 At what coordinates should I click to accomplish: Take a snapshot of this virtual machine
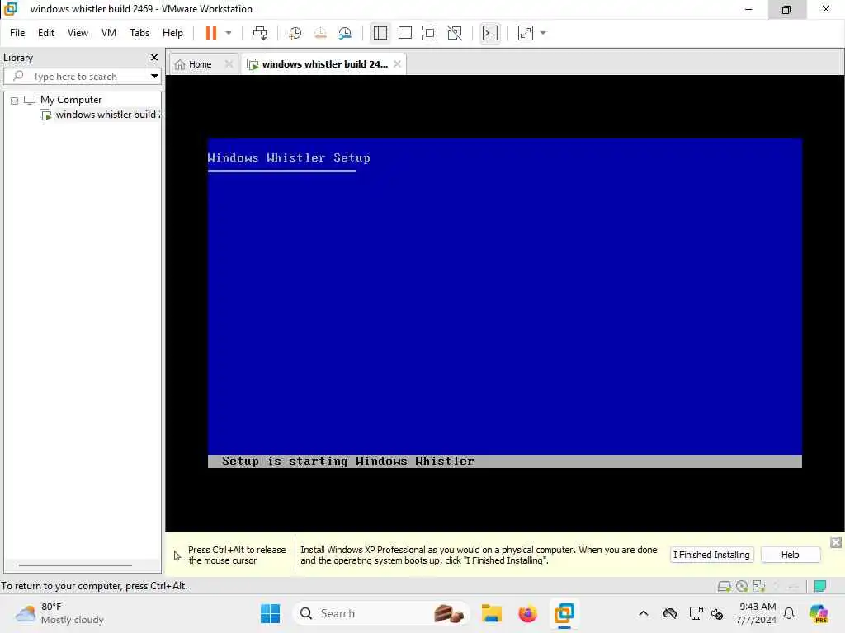(295, 33)
